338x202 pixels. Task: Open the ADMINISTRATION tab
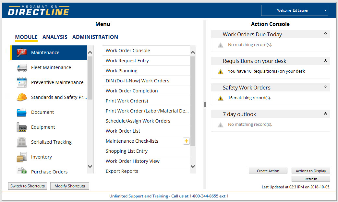(x=95, y=37)
